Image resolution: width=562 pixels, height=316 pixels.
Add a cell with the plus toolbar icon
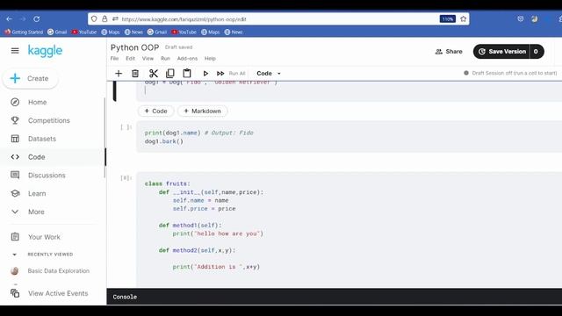tap(119, 74)
